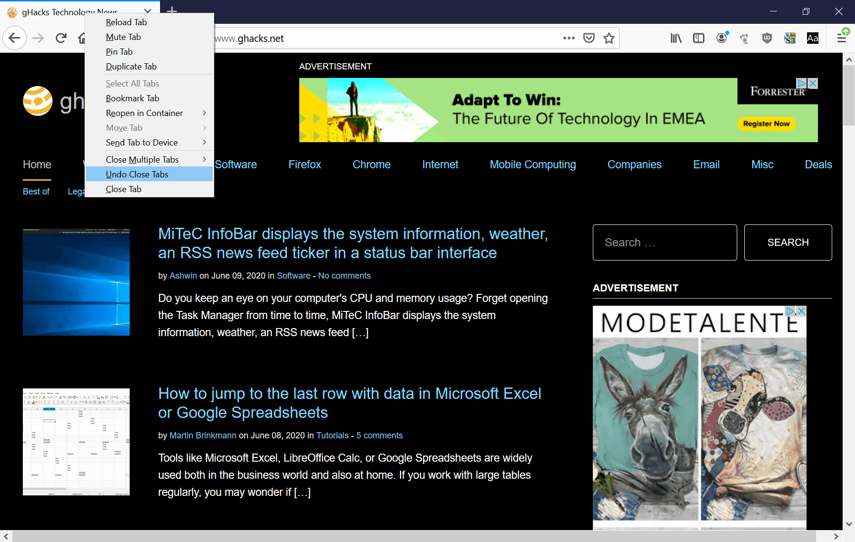Open the Library toolbar icon
The width and height of the screenshot is (855, 542).
point(676,38)
